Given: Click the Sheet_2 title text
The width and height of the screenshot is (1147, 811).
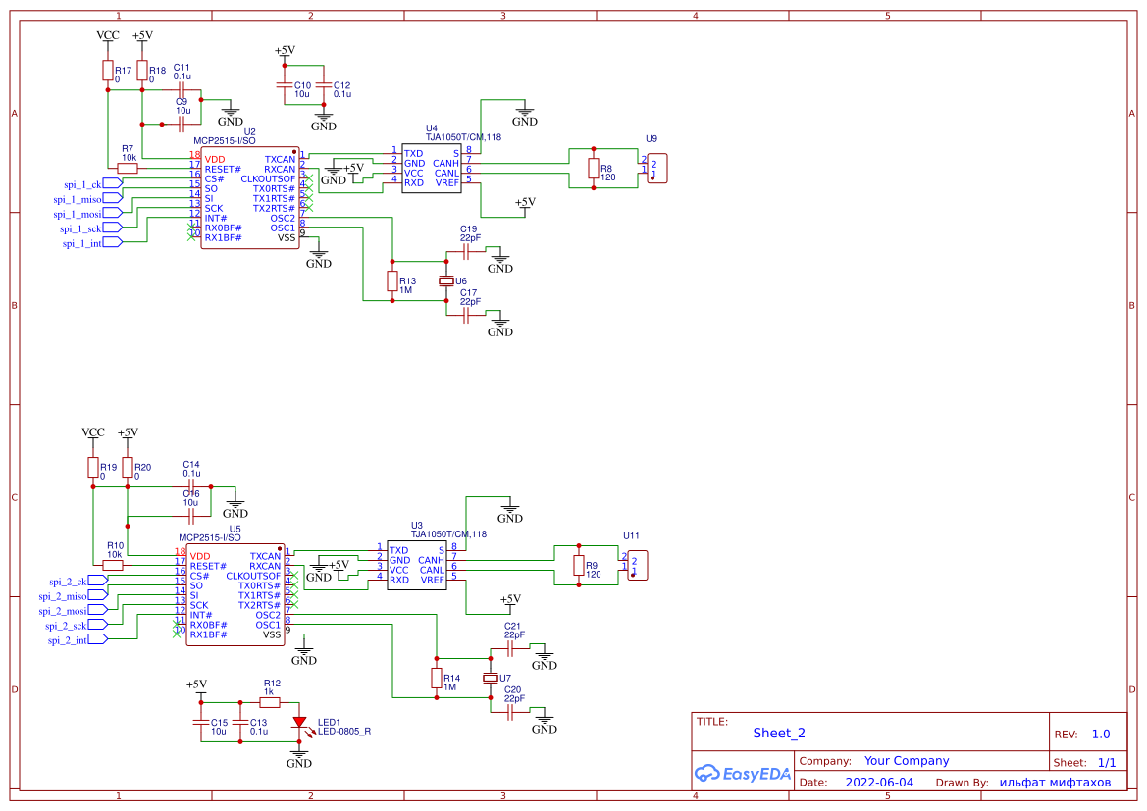Looking at the screenshot, I should pyautogui.click(x=779, y=733).
